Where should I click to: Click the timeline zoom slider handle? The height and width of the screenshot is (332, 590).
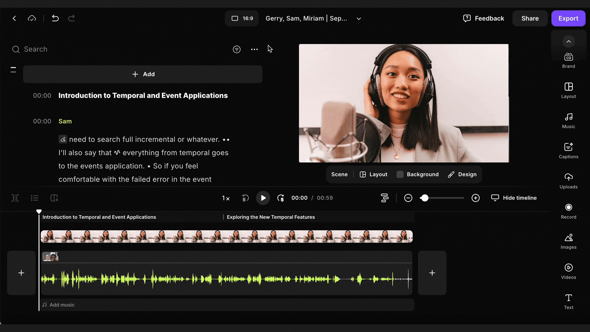pos(425,198)
